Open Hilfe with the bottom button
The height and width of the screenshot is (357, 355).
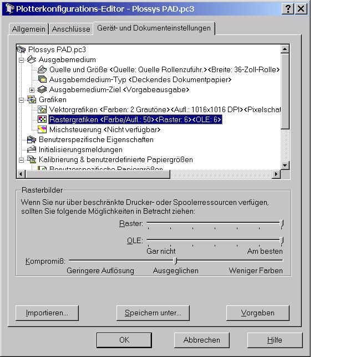point(275,340)
